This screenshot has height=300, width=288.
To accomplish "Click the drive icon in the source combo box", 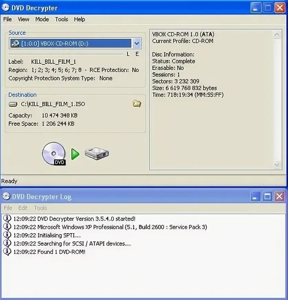I will click(15, 43).
